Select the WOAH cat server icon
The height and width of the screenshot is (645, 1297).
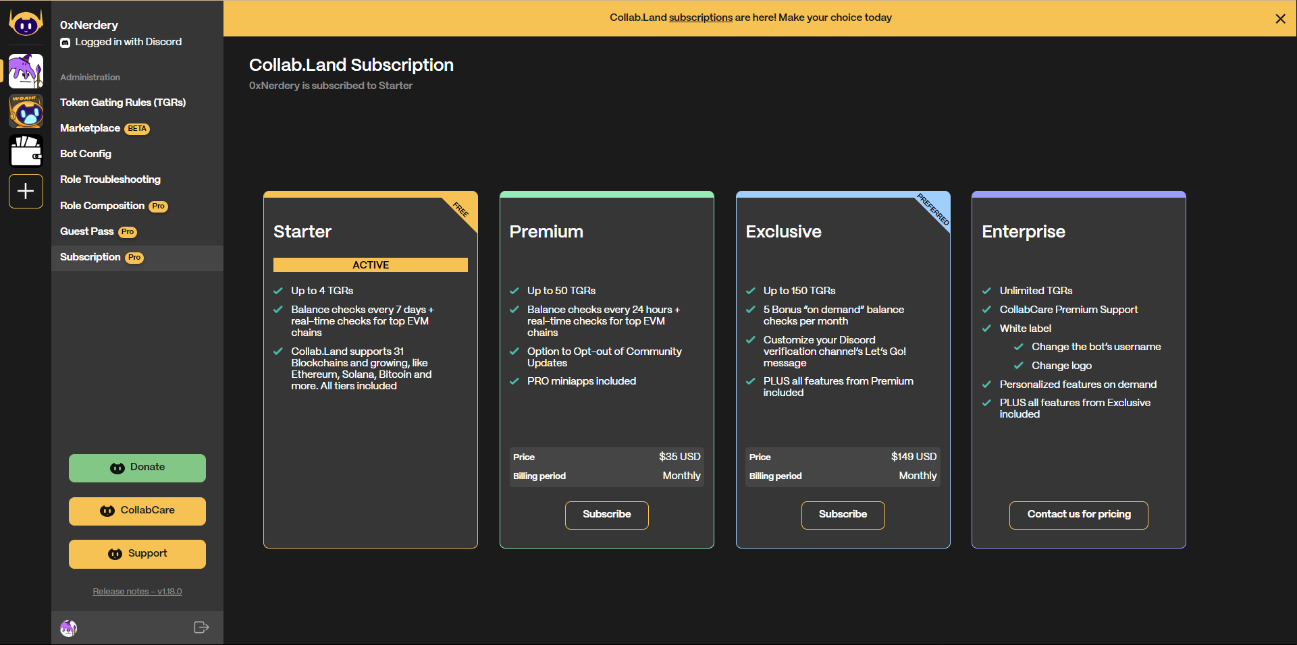26,111
